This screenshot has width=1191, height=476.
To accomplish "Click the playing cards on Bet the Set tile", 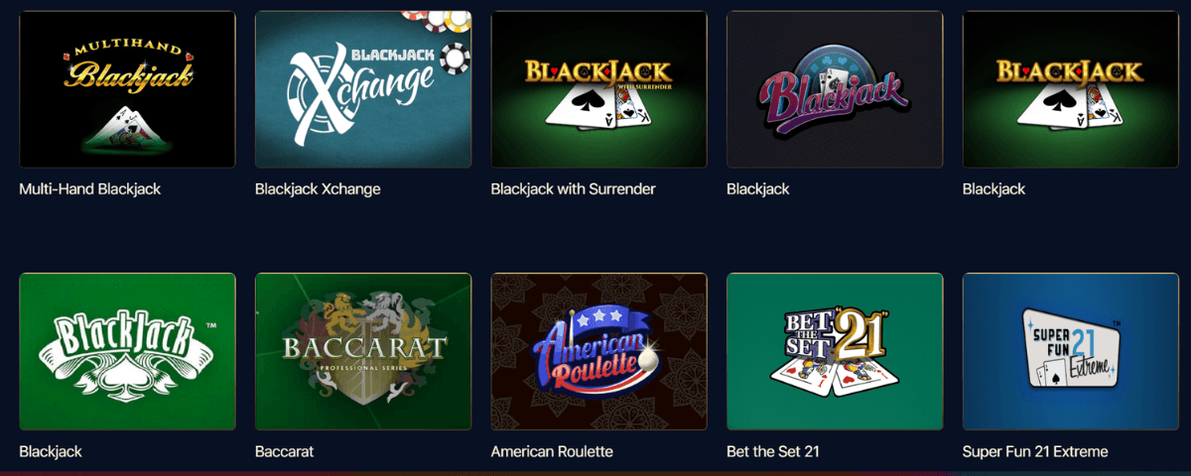I will [x=835, y=378].
